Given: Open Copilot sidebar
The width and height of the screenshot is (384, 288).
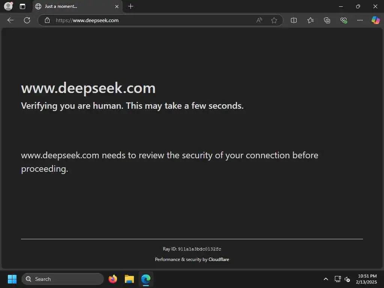Looking at the screenshot, I should pyautogui.click(x=375, y=20).
